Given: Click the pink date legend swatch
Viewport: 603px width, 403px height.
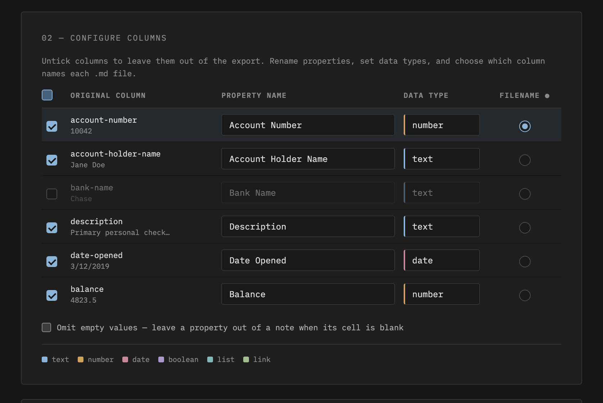Looking at the screenshot, I should pyautogui.click(x=125, y=359).
